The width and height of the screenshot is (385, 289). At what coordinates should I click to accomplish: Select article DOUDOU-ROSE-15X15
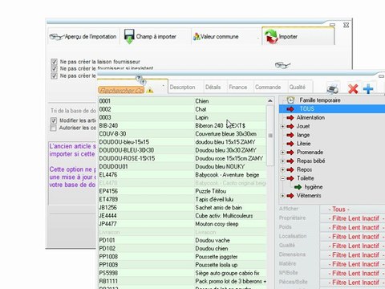click(x=182, y=158)
